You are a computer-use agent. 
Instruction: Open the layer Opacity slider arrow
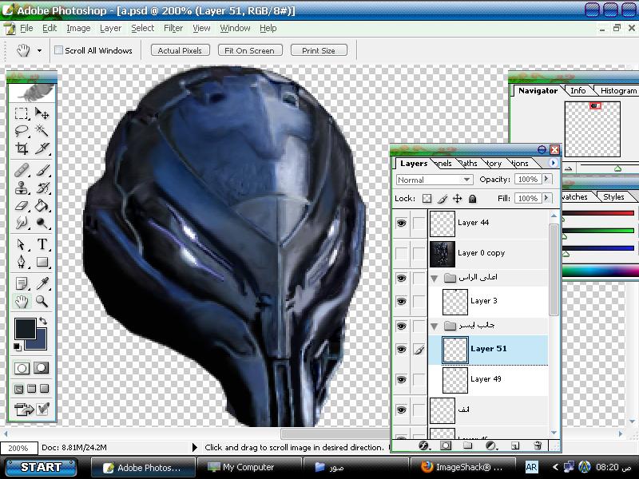pyautogui.click(x=547, y=180)
